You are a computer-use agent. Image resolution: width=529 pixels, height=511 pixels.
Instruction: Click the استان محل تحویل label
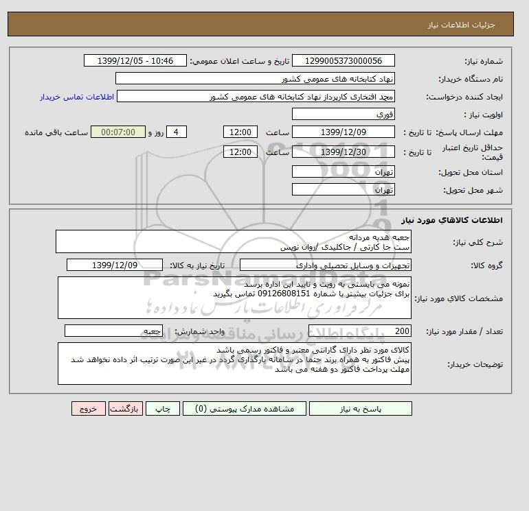(471, 172)
